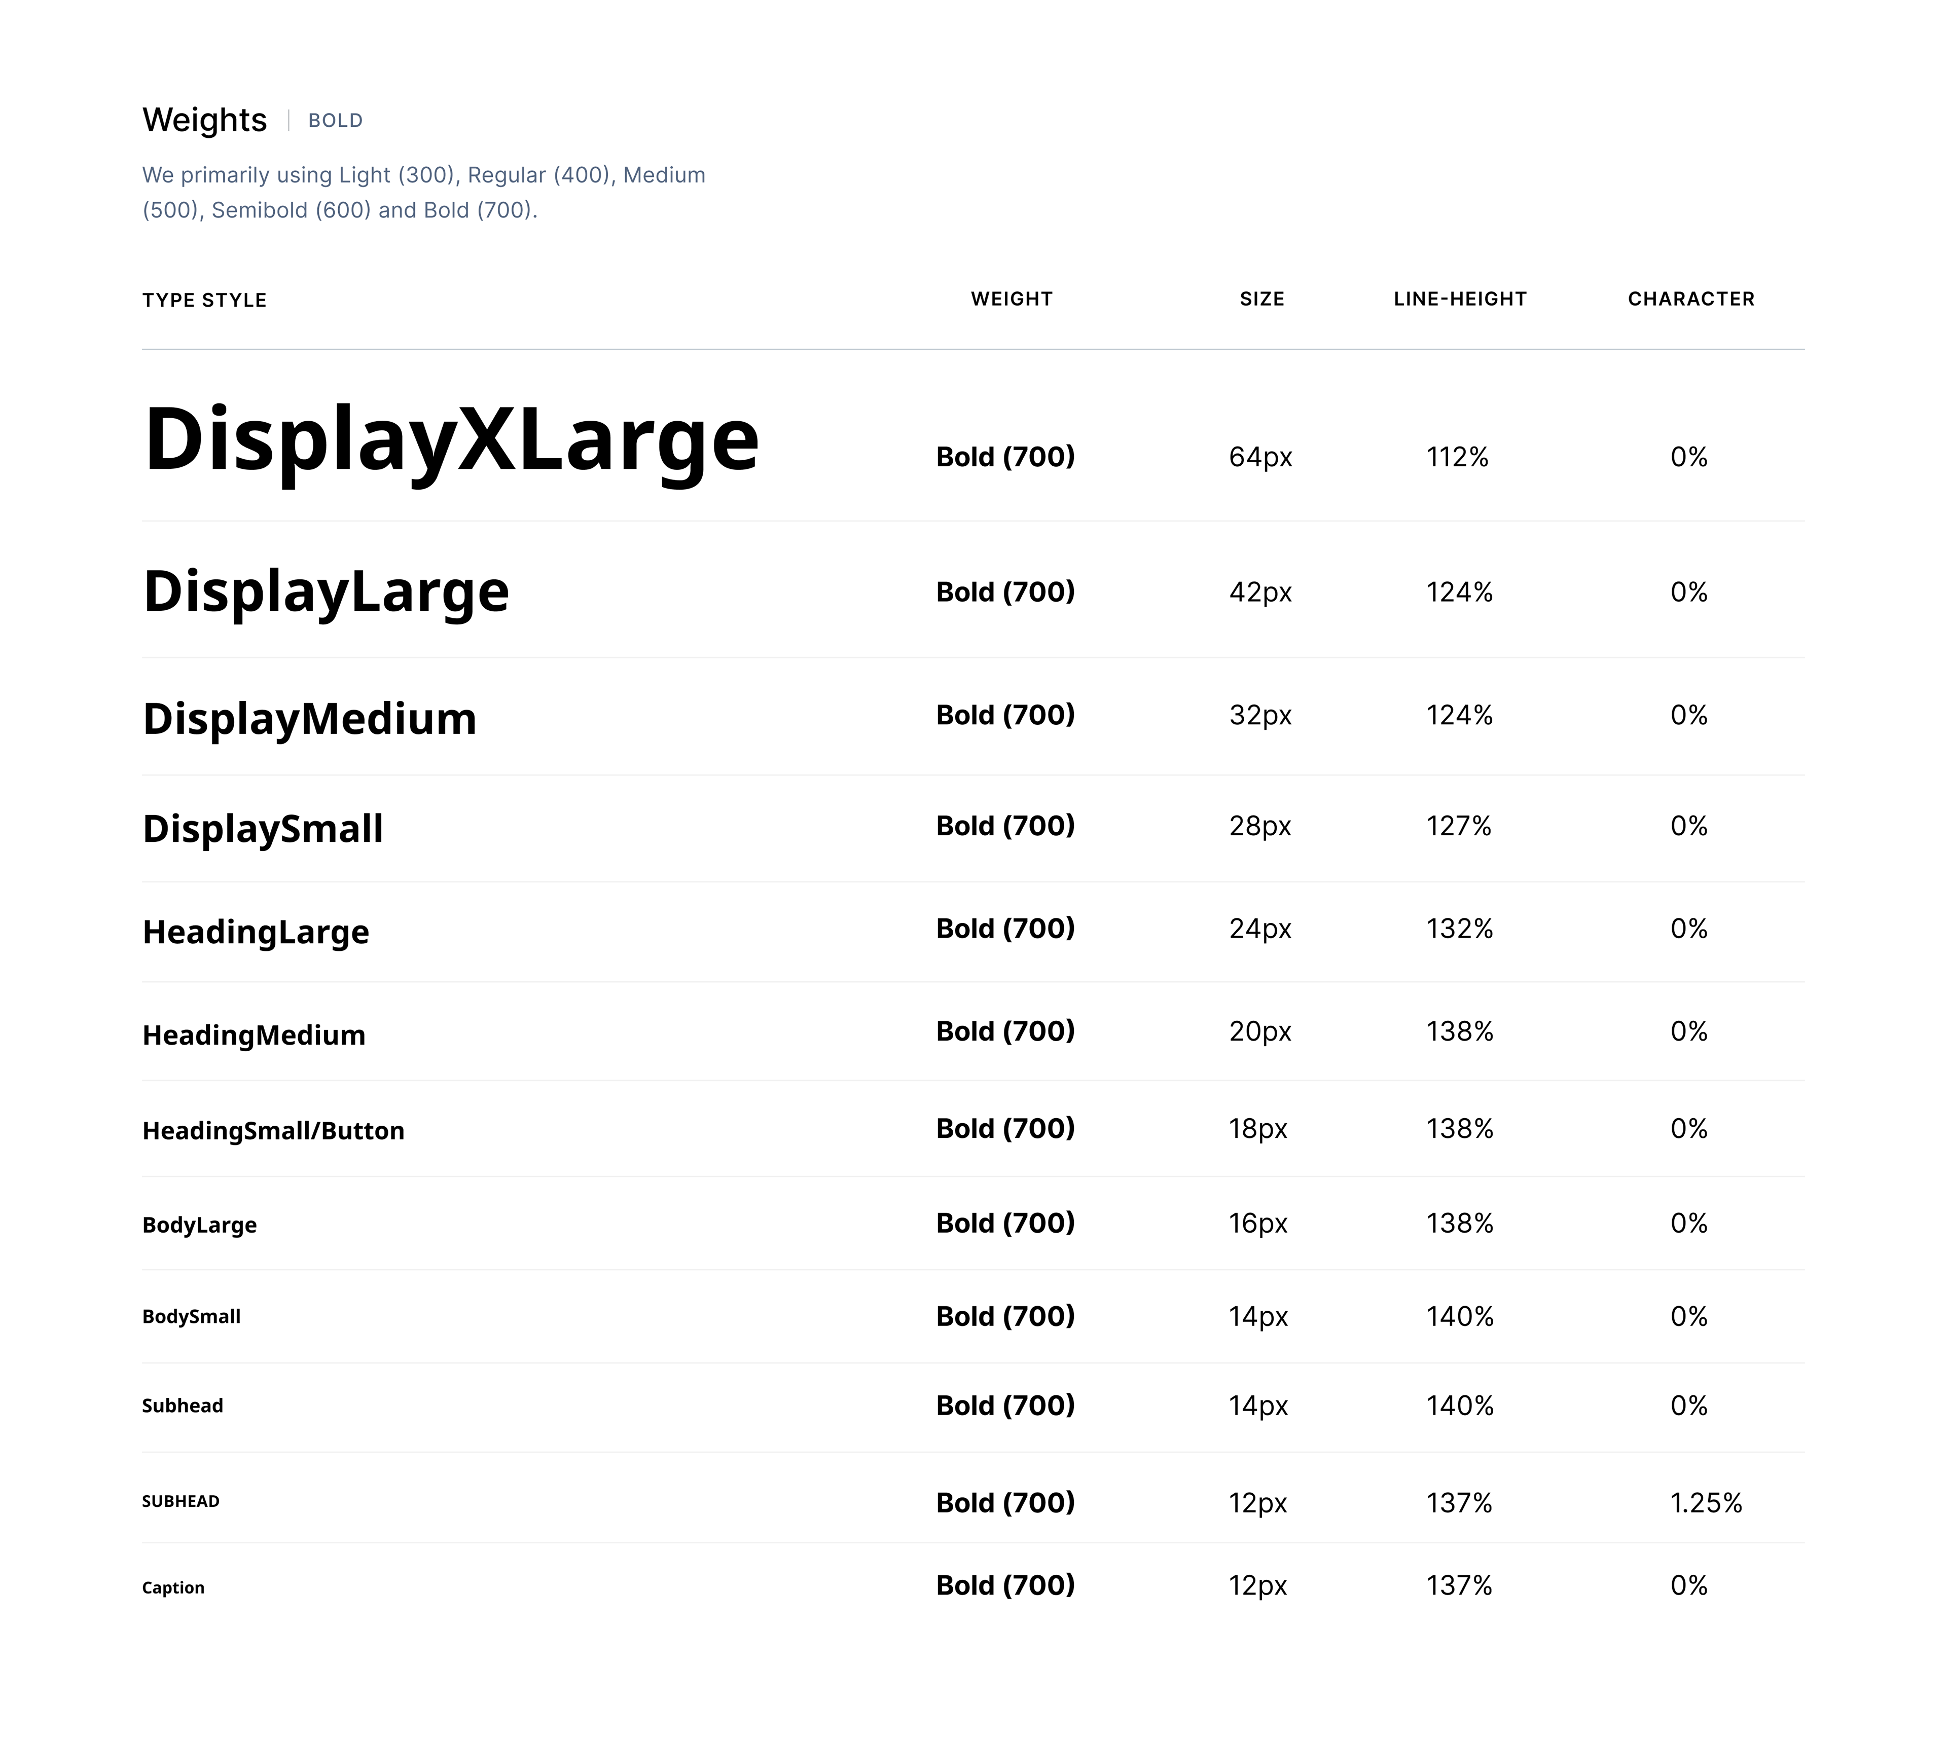Click the BOLD label beside Weights
Image resolution: width=1947 pixels, height=1738 pixels.
(x=335, y=121)
